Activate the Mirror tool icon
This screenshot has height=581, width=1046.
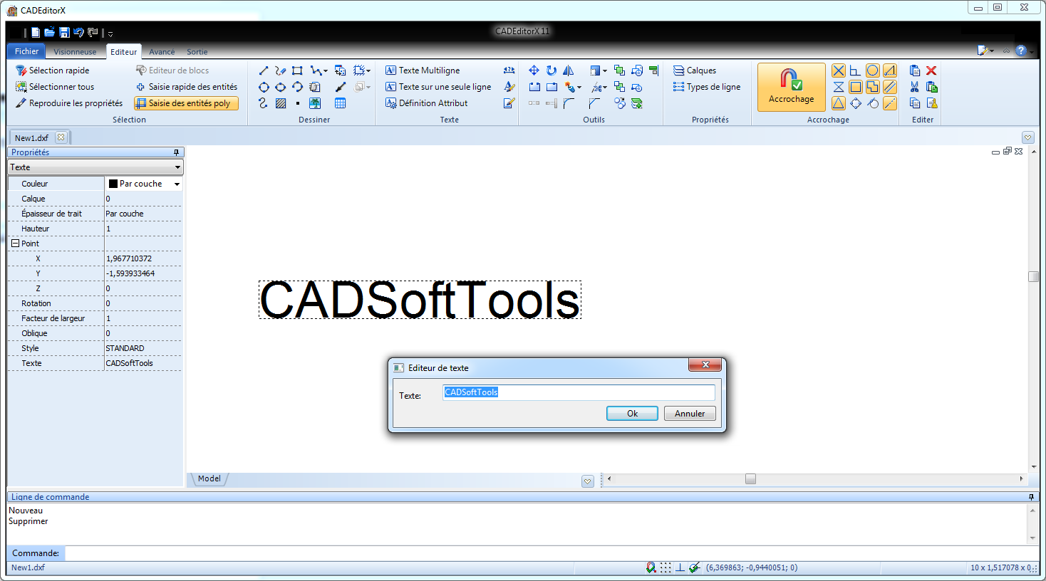pyautogui.click(x=569, y=70)
